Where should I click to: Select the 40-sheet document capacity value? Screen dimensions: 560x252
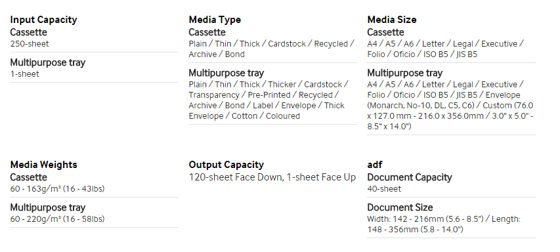384,189
